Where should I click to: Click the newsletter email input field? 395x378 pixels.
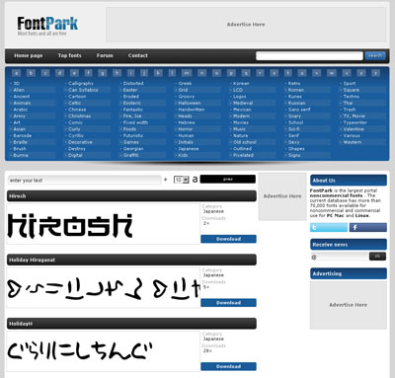340,257
